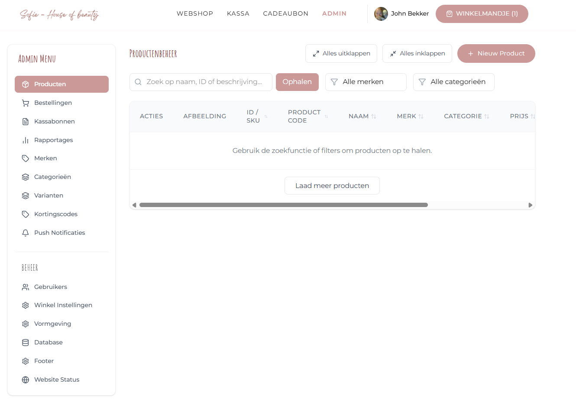
Task: Click the shopping cart icon beside Bestellingen
Action: pos(26,103)
